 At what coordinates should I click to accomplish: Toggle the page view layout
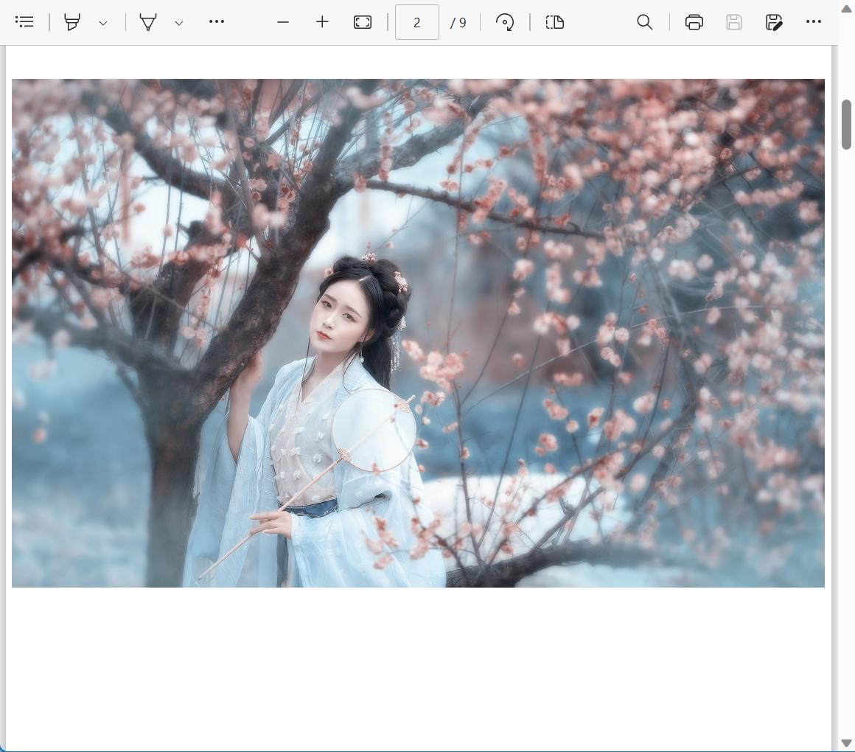pyautogui.click(x=554, y=22)
